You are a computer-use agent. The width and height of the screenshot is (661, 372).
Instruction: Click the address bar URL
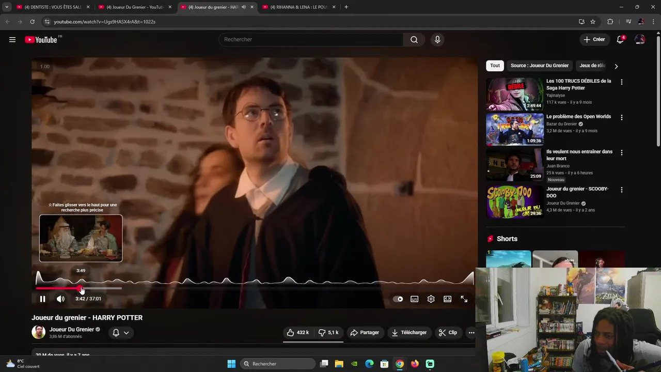click(104, 22)
